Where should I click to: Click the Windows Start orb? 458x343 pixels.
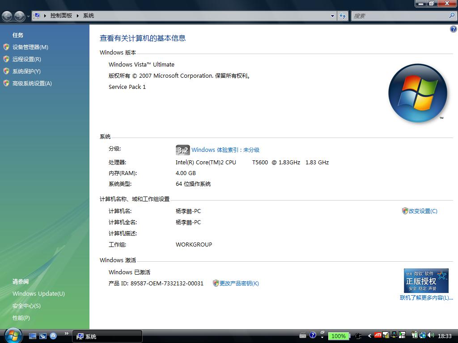pyautogui.click(x=13, y=335)
